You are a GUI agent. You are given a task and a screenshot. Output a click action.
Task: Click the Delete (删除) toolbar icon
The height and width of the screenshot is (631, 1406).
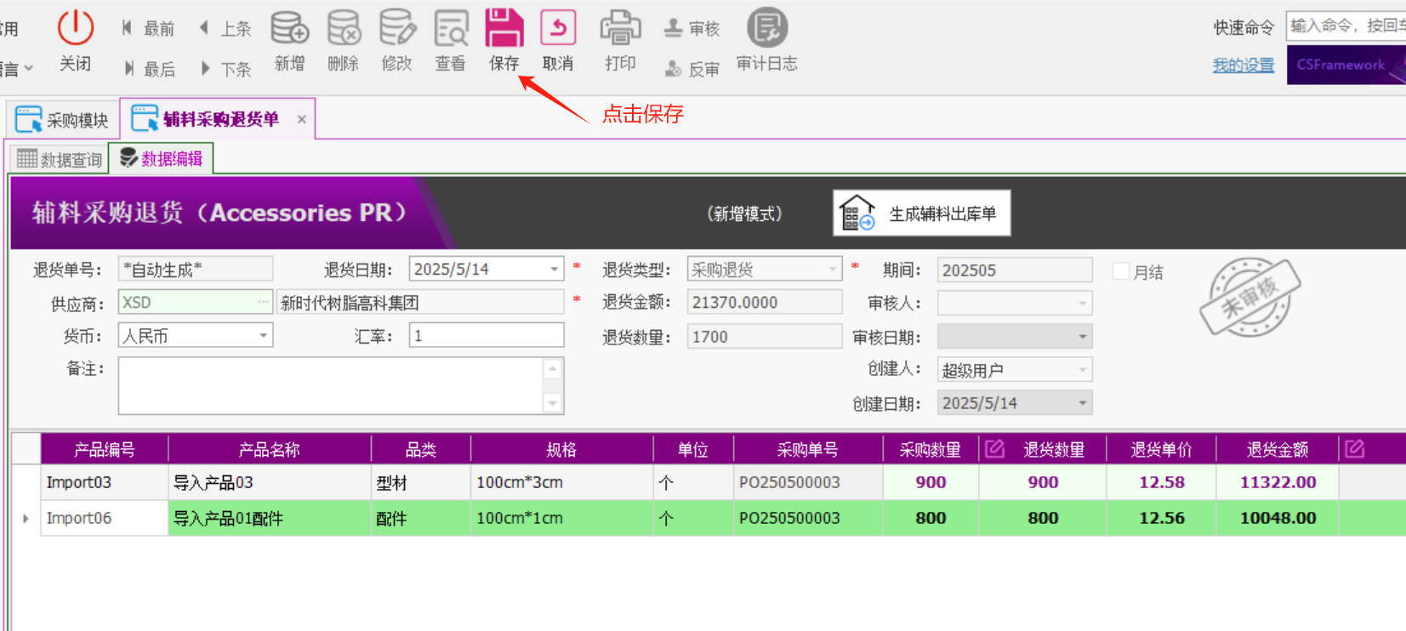(344, 29)
